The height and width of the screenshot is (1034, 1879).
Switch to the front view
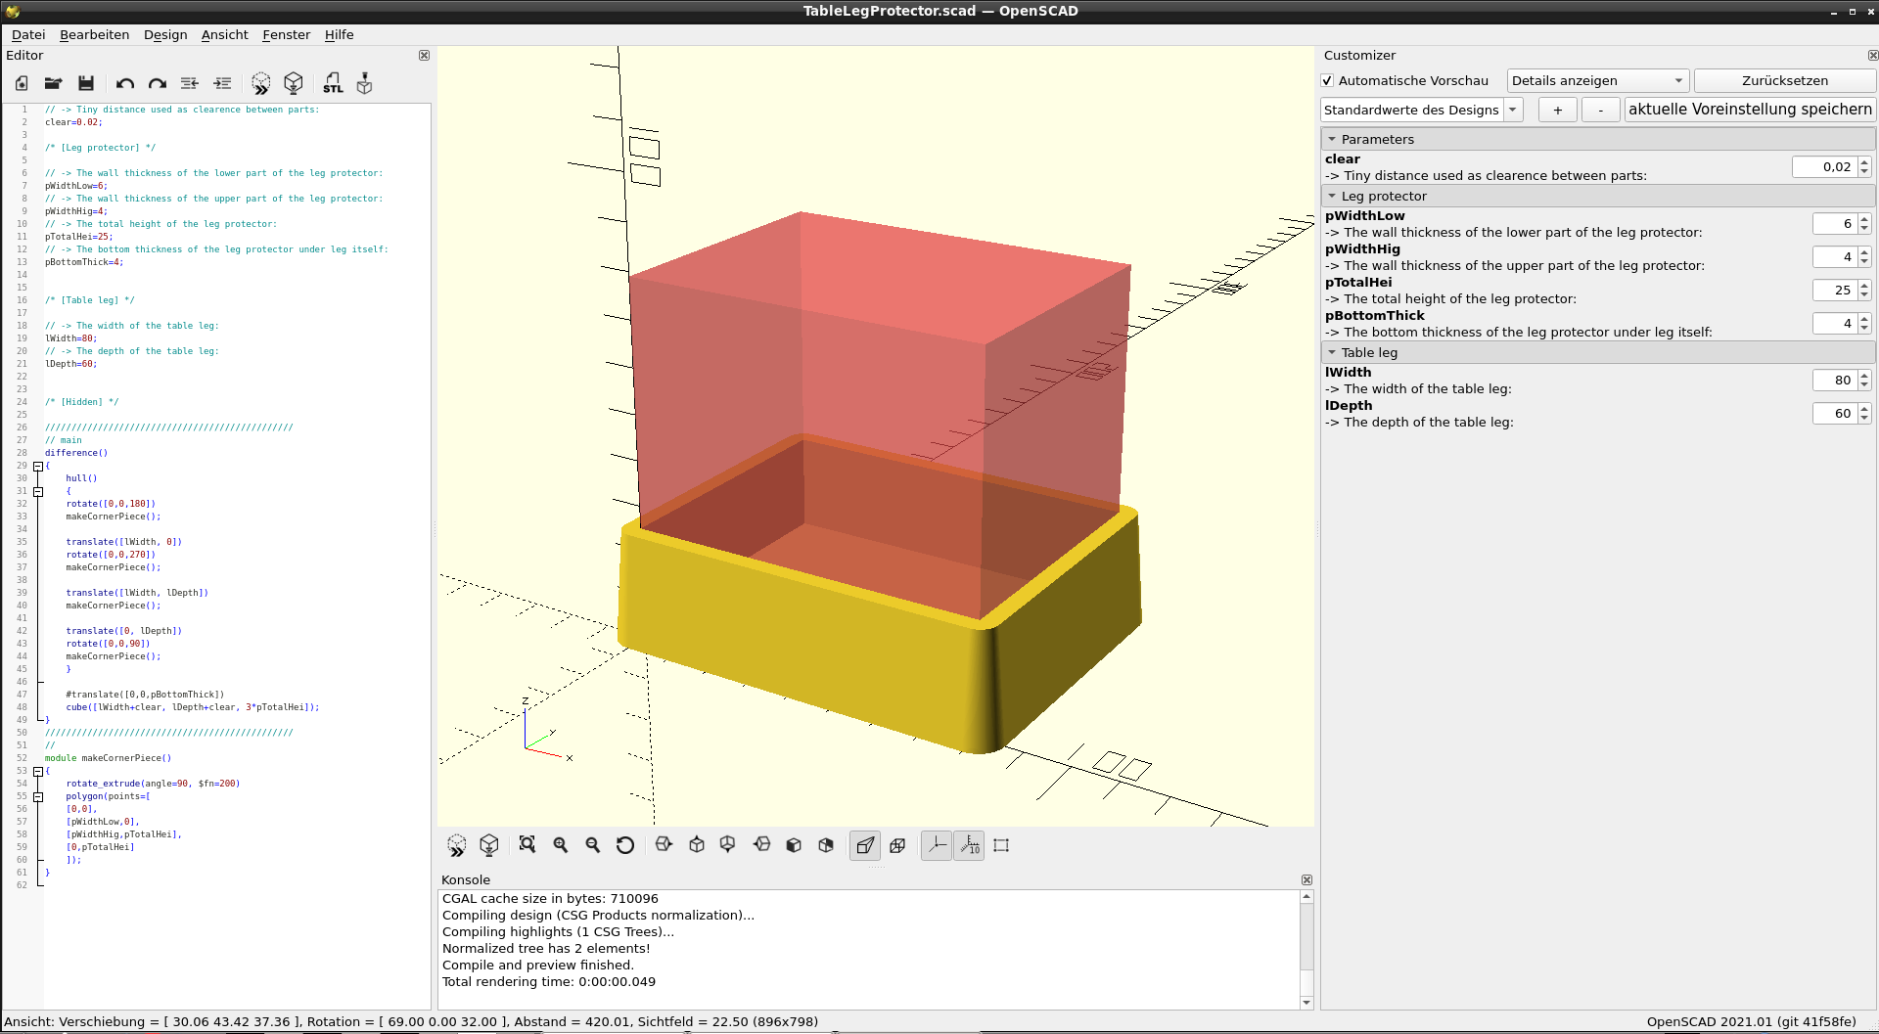point(794,845)
